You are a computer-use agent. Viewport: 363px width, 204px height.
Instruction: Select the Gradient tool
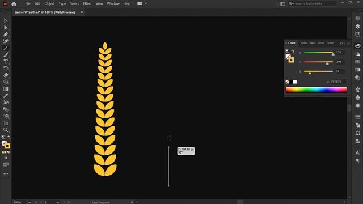(x=6, y=89)
